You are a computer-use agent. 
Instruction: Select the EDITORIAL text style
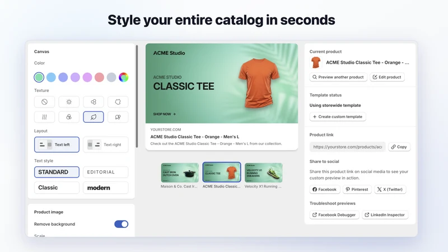point(106,172)
